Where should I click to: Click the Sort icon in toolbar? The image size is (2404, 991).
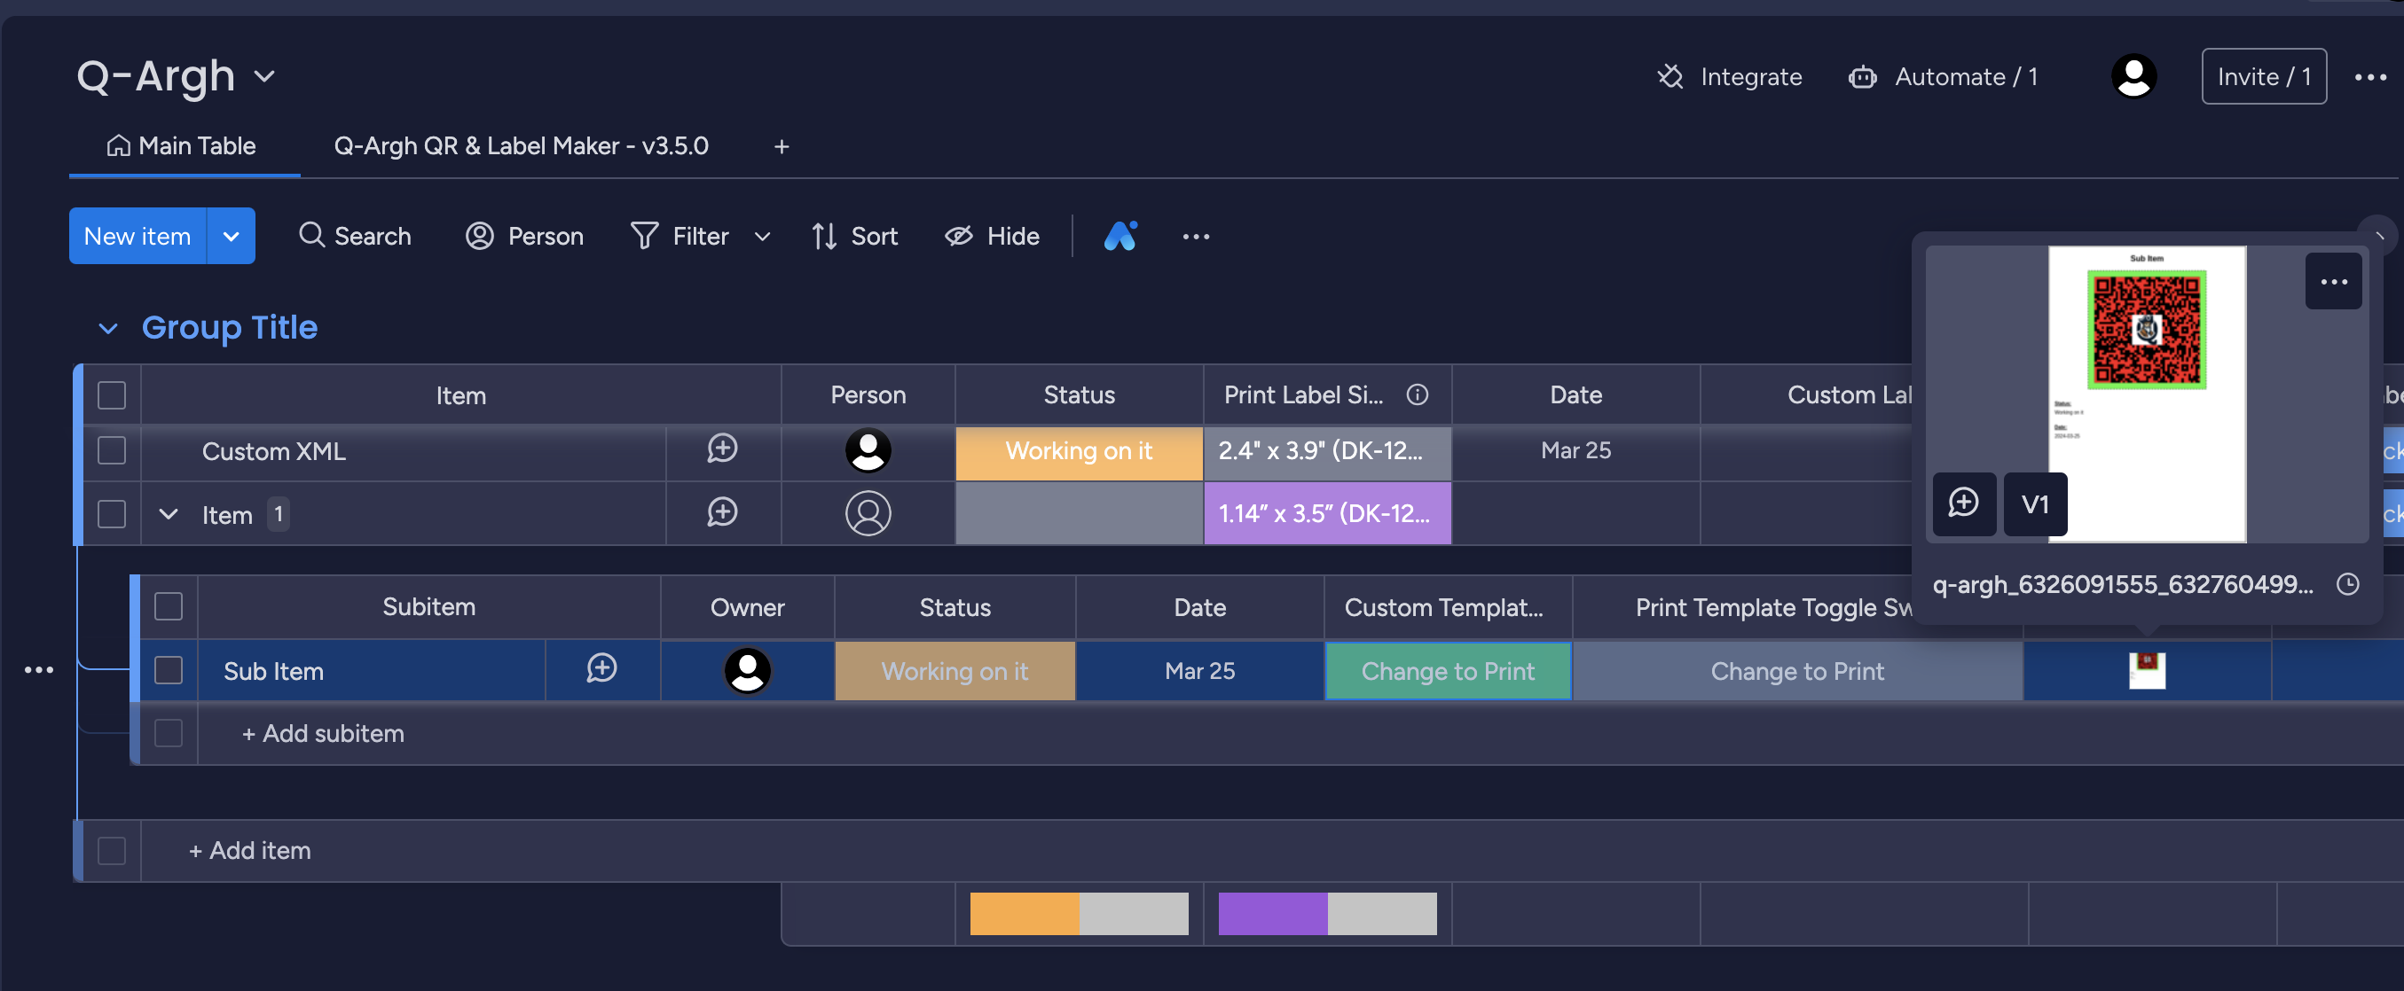[852, 234]
